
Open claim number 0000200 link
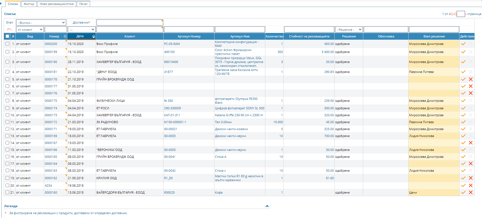[x=51, y=44]
